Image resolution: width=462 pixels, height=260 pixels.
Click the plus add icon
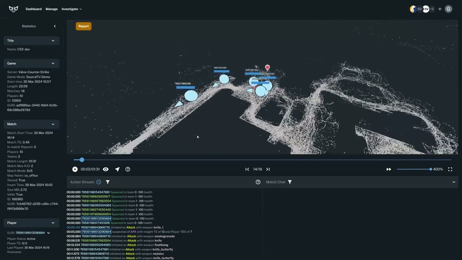pyautogui.click(x=440, y=9)
